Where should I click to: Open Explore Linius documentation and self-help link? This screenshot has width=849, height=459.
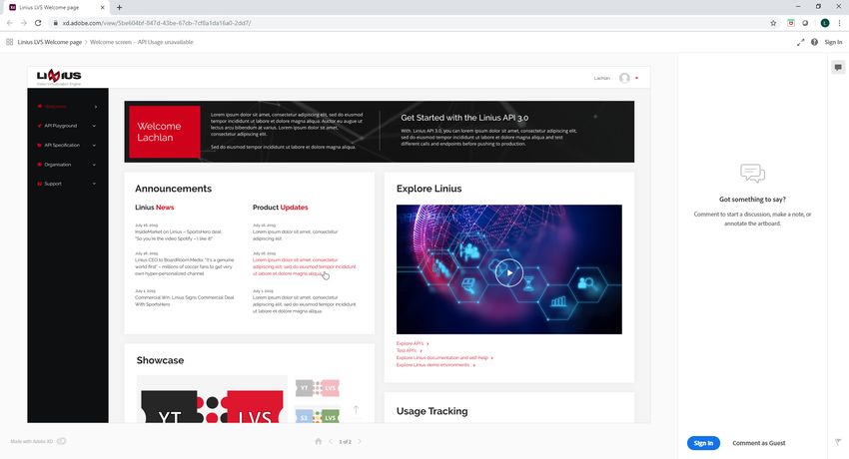pyautogui.click(x=444, y=358)
